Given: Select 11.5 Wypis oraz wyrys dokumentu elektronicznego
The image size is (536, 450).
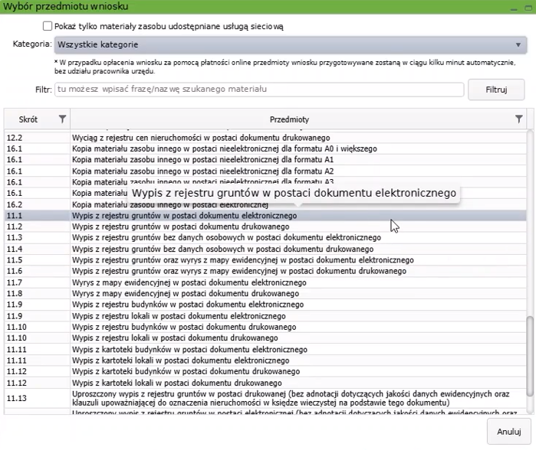Looking at the screenshot, I should point(230,260).
